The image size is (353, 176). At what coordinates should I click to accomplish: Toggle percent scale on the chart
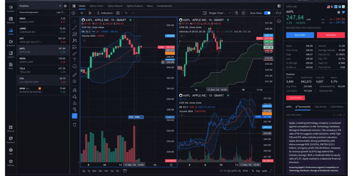pos(253,171)
